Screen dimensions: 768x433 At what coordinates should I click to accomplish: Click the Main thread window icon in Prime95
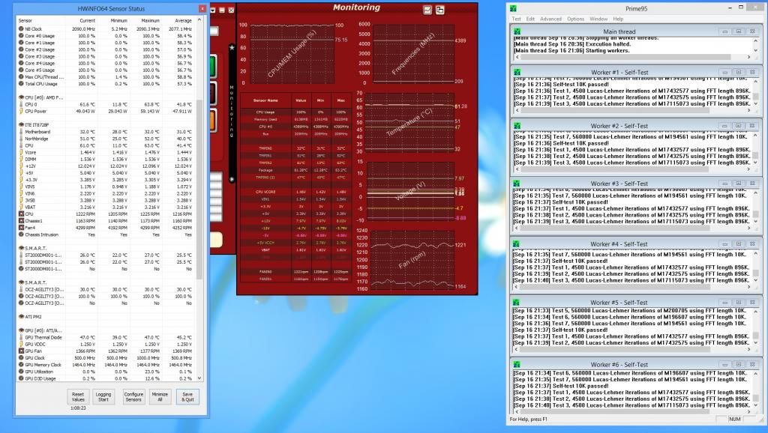coord(517,31)
